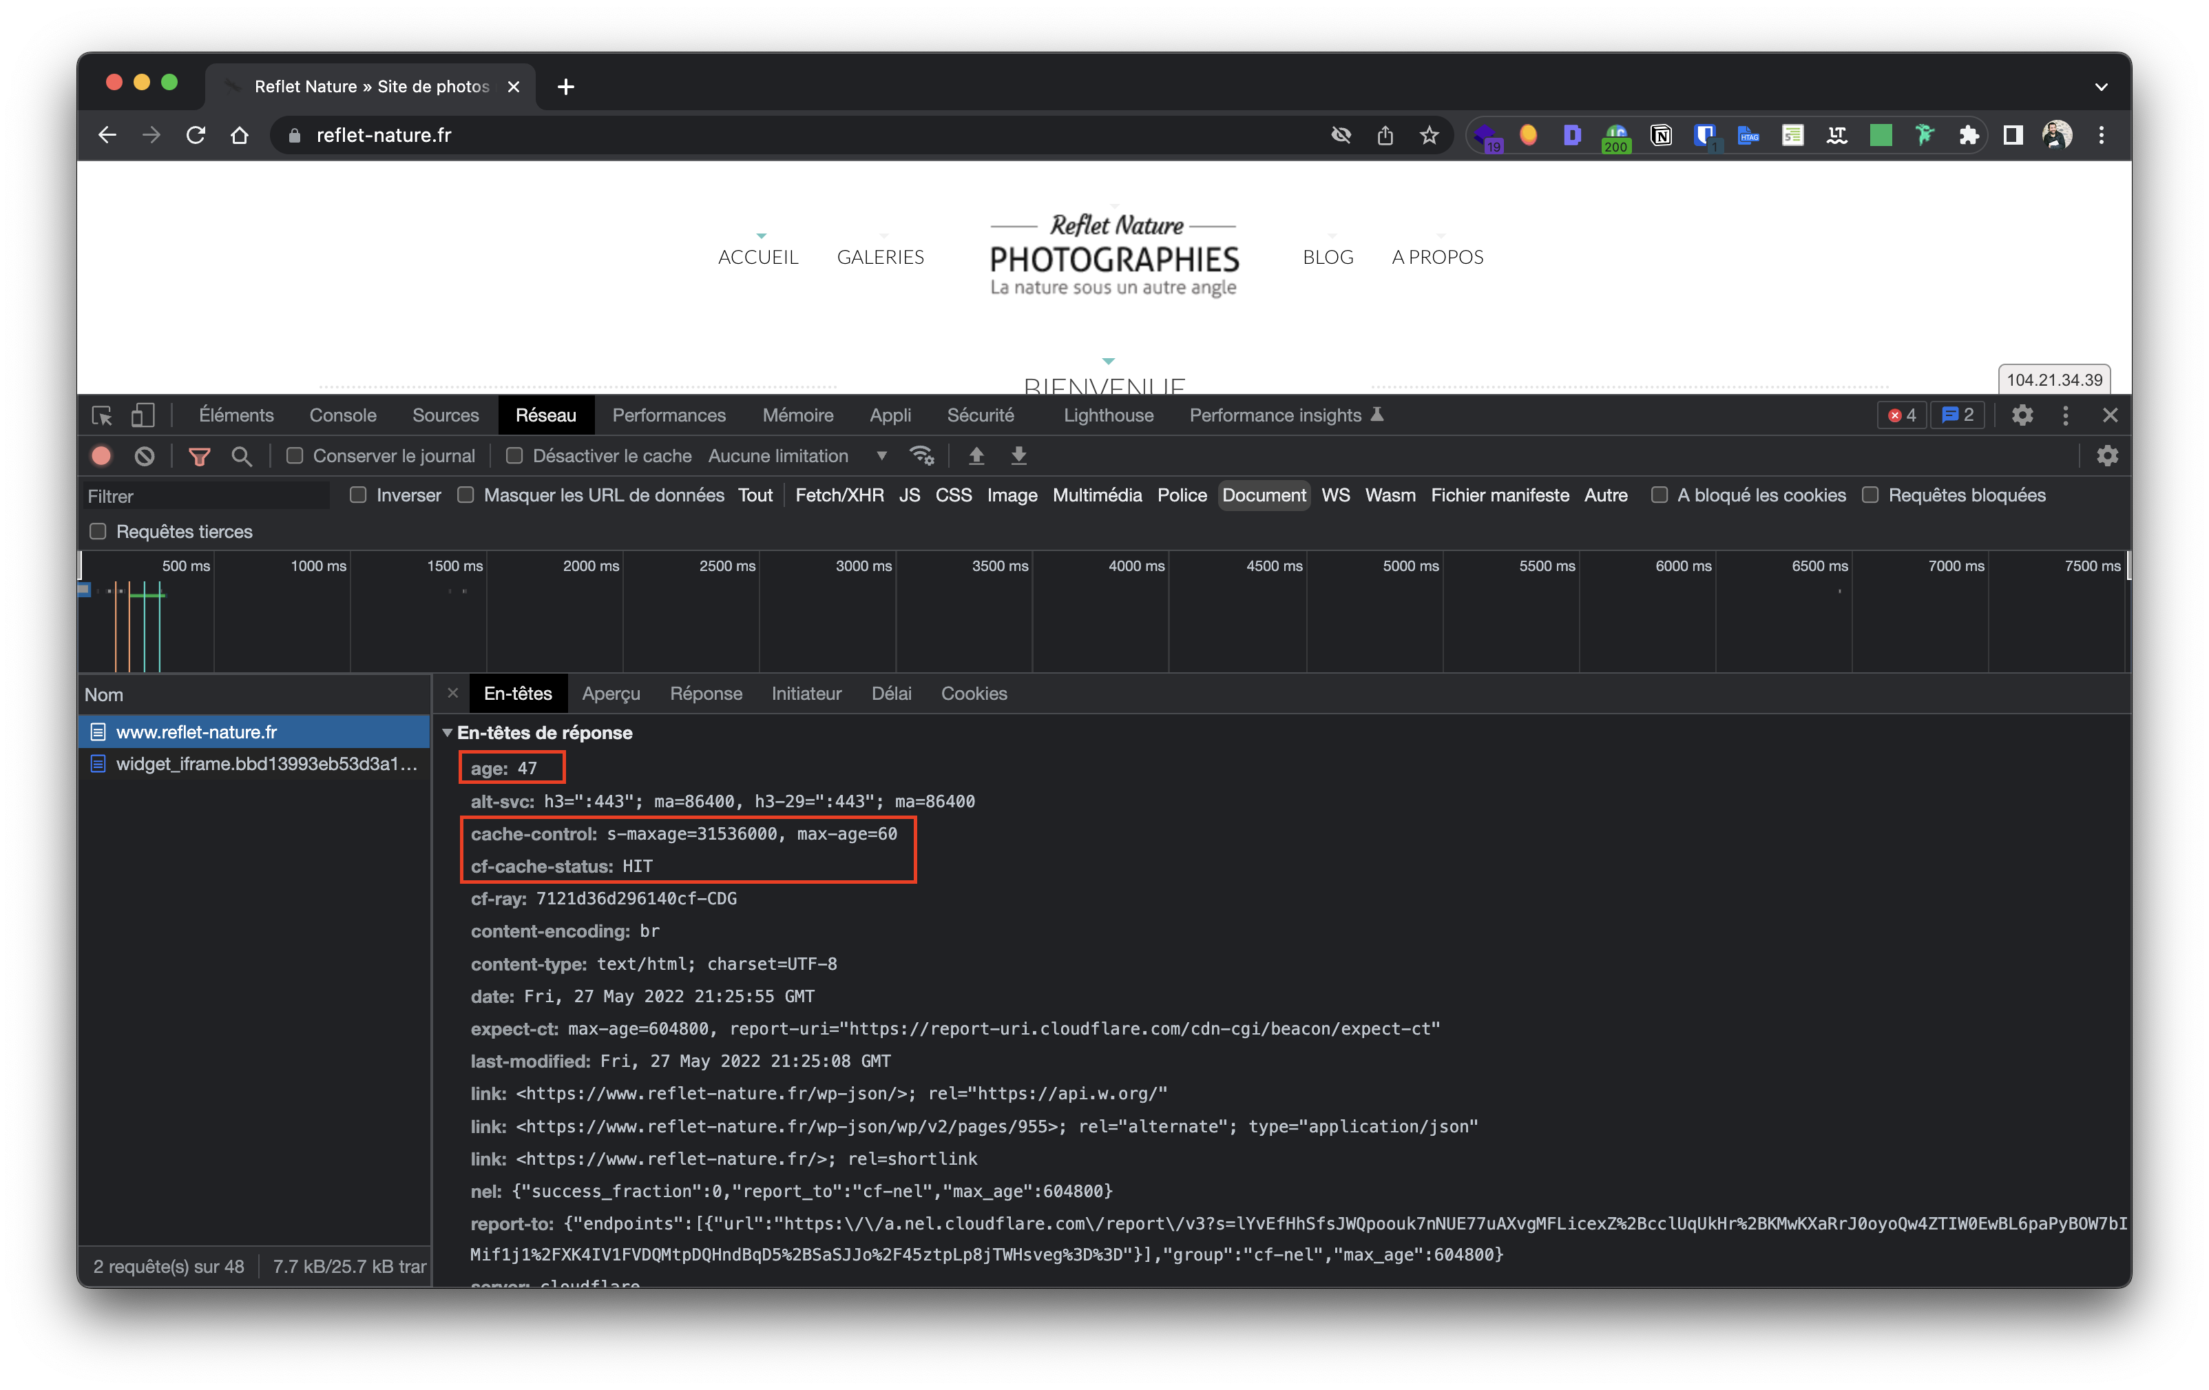
Task: Switch to Sources DevTools tab
Action: [445, 415]
